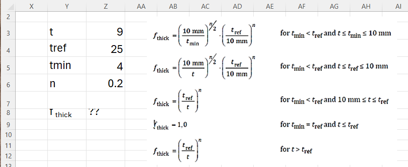Viewport: 408px width, 167px height.
Task: Click the cell containing value 25
Action: click(x=106, y=48)
